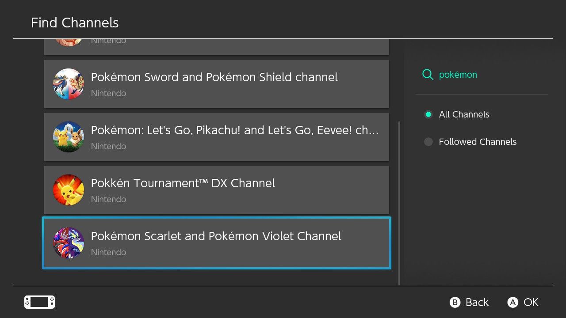Screen dimensions: 566x318
Task: Click the Let's Go Pikachu and Eevee avatar
Action: (68, 137)
